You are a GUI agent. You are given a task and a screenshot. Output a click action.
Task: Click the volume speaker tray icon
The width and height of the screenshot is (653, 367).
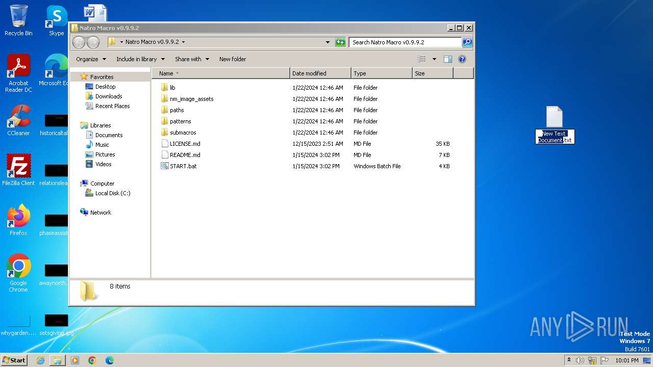tap(580, 360)
